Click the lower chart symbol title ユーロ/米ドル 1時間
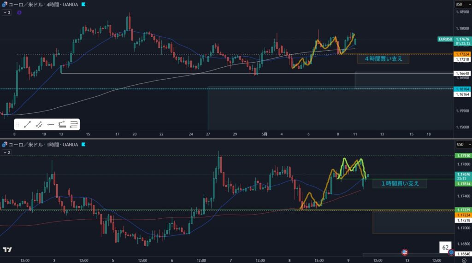 43,145
